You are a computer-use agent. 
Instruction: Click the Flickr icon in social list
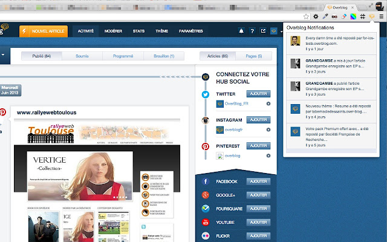[x=206, y=235]
